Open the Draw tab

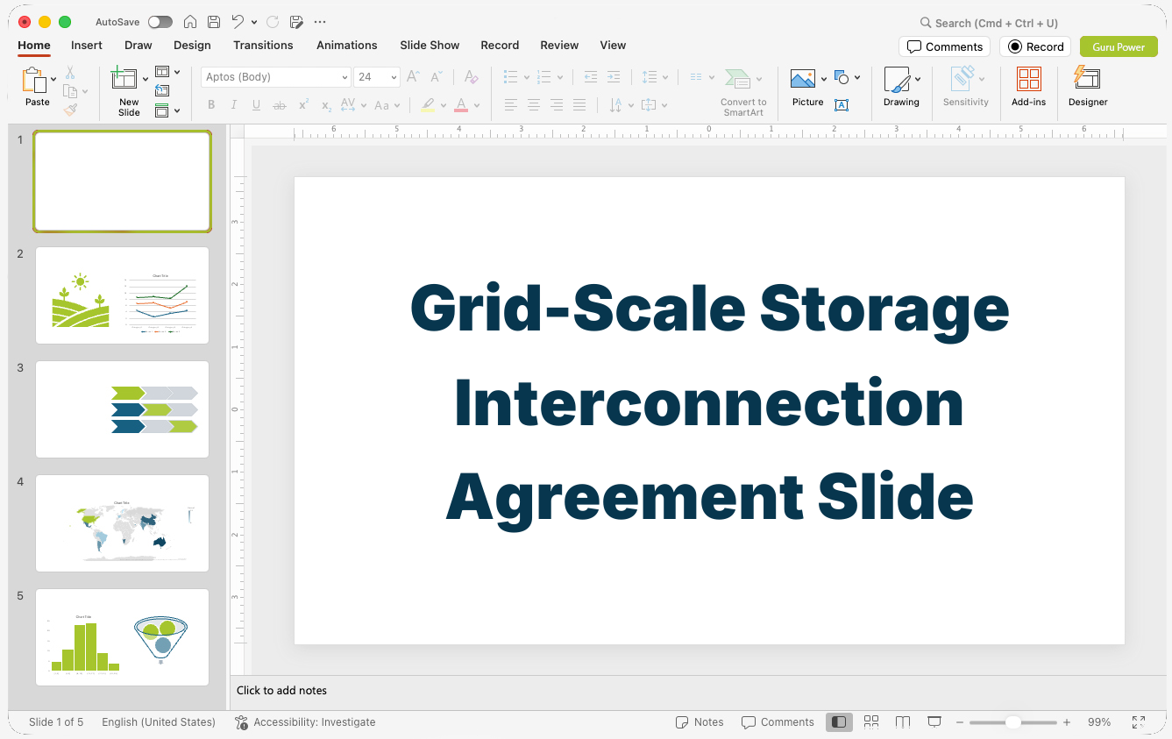tap(139, 45)
